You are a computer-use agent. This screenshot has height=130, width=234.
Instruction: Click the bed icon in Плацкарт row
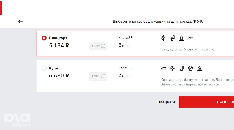(191, 38)
